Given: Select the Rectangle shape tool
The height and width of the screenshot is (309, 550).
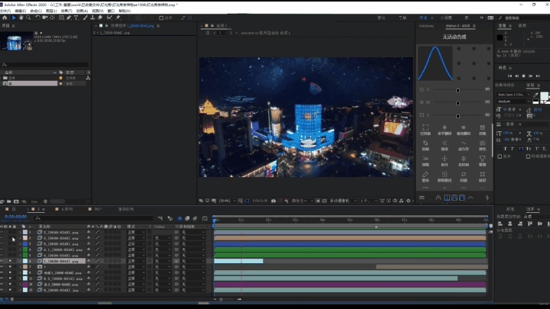Looking at the screenshot, I should [x=61, y=18].
